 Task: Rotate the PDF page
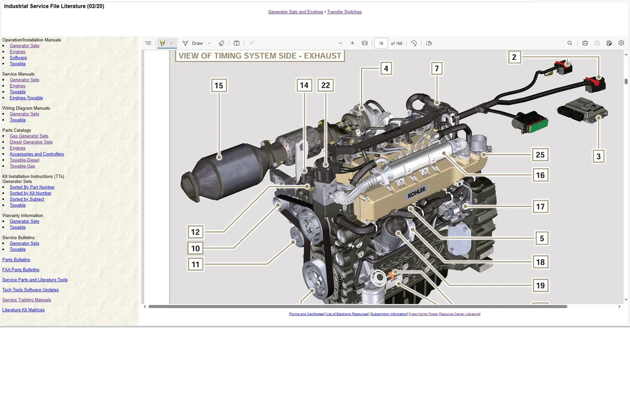[414, 43]
